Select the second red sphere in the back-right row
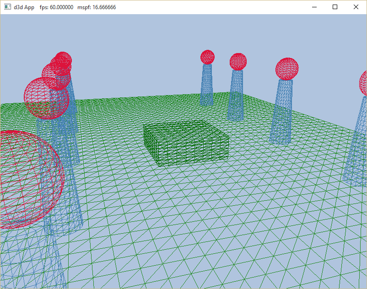Screen dimensions: 367x289 [x=238, y=62]
